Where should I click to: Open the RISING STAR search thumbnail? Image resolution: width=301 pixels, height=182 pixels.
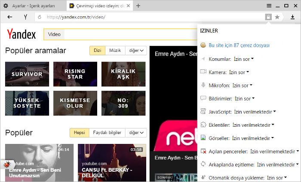coord(75,74)
